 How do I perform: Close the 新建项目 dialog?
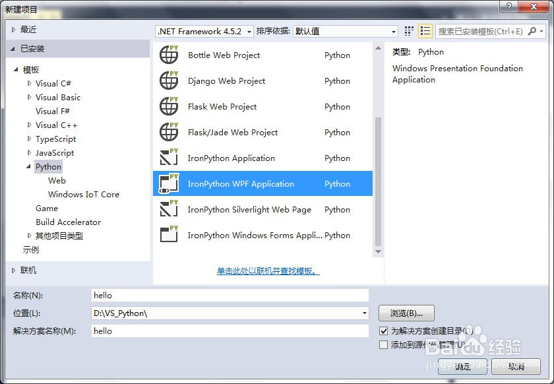tap(534, 7)
